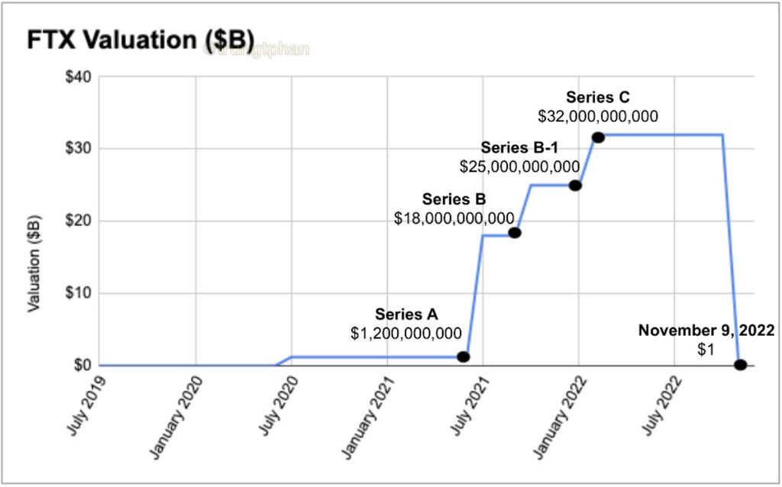This screenshot has height=487, width=782.
Task: Select the Series B-1 data point dot
Action: tap(575, 185)
